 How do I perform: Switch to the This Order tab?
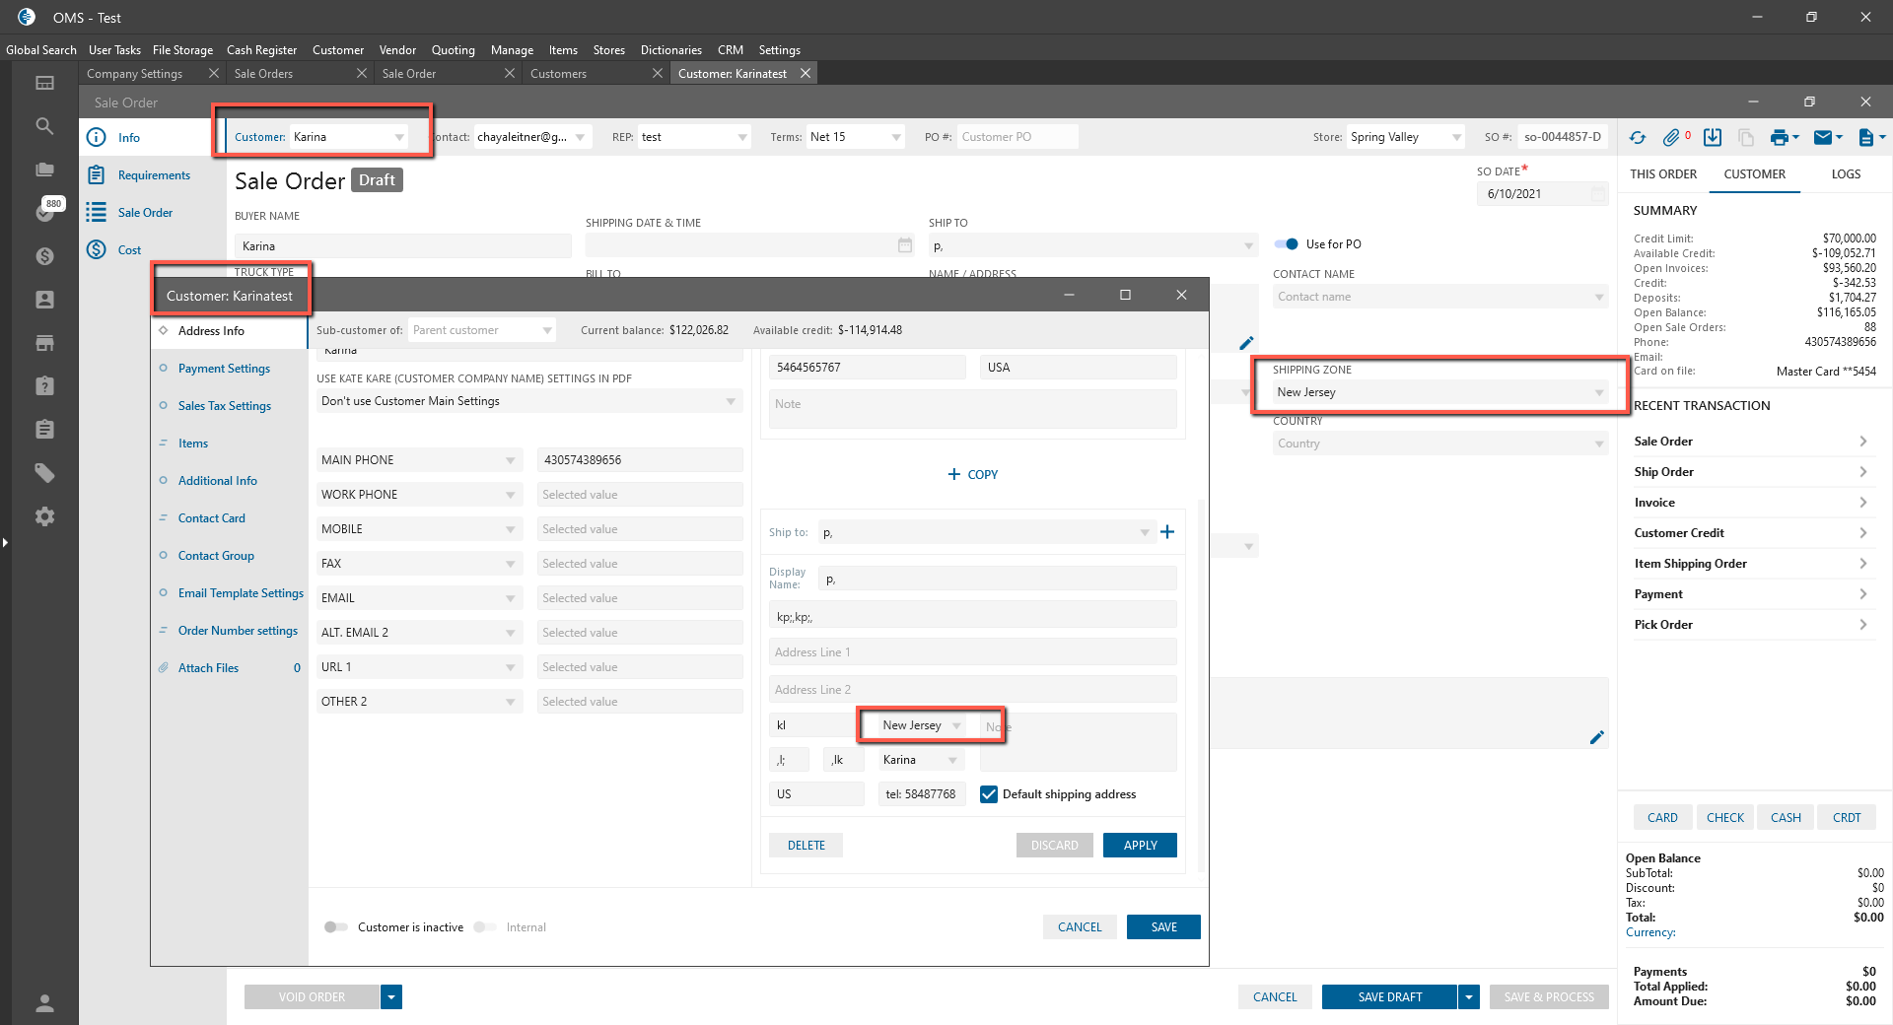[1663, 174]
